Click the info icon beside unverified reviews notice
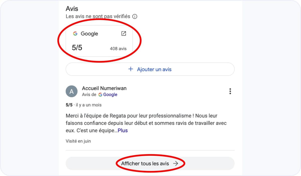Image resolution: width=301 pixels, height=176 pixels. coord(135,17)
